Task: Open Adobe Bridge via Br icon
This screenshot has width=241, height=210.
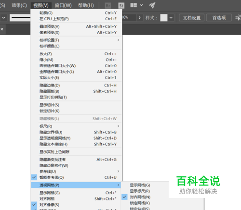Action: coord(108,6)
